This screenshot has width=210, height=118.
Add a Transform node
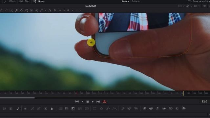87,108
